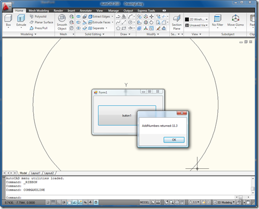
Task: Click the Move tool in Modify panel
Action: 152,17
